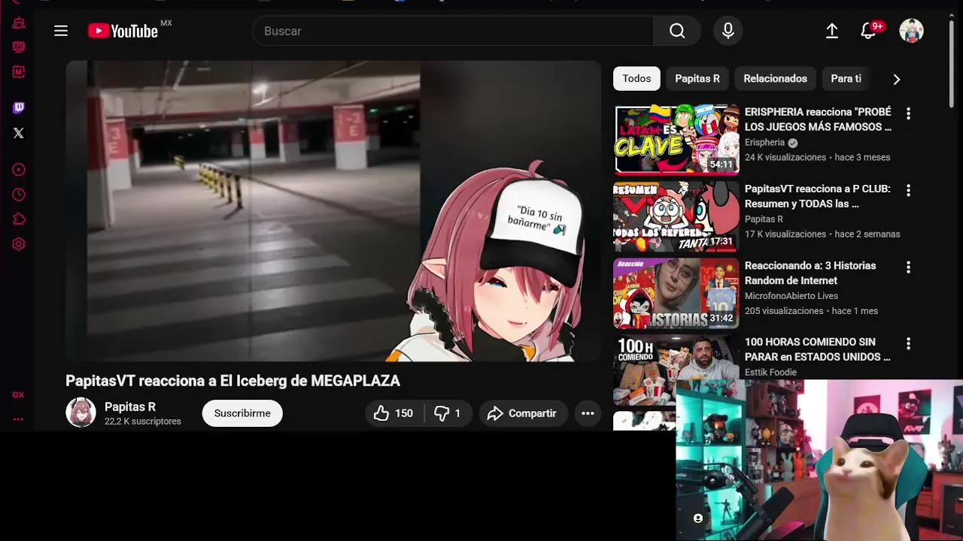Open the Player icon in Opera sidebar
Viewport: 963px width, 541px height.
(x=19, y=170)
